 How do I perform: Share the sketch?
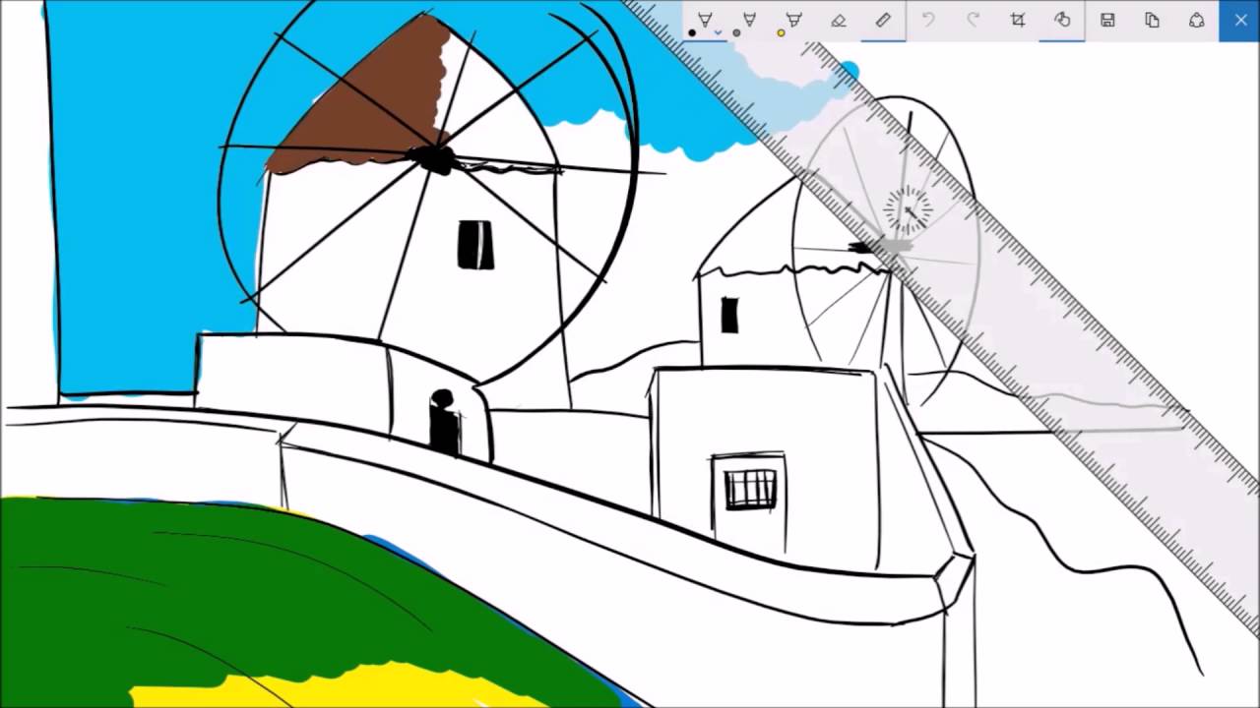pos(1197,21)
